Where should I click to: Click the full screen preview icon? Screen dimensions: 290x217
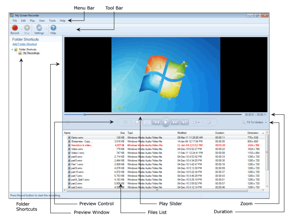pyautogui.click(x=209, y=123)
